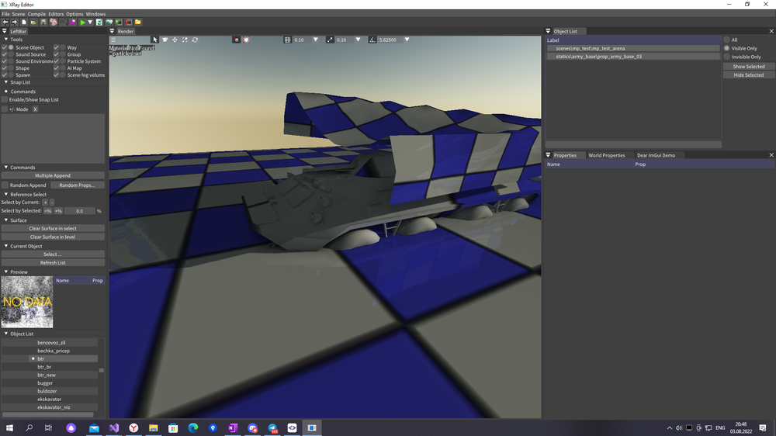The width and height of the screenshot is (776, 436).
Task: Toggle Scene Object visibility checkbox
Action: coord(5,47)
